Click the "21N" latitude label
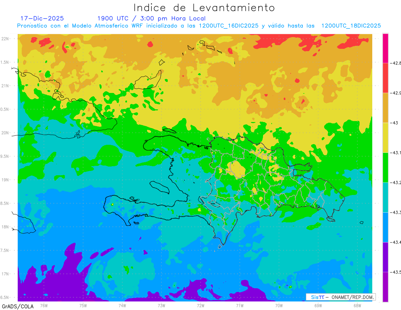The image size is (401, 310). pos(5,86)
